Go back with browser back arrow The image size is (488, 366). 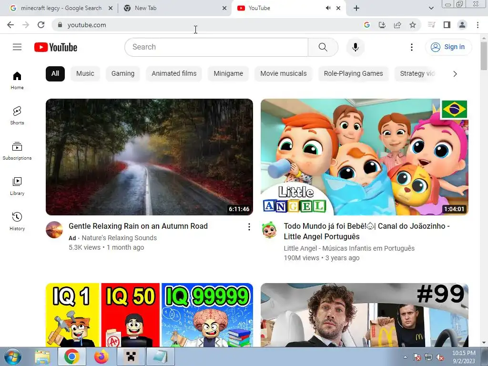(x=10, y=25)
